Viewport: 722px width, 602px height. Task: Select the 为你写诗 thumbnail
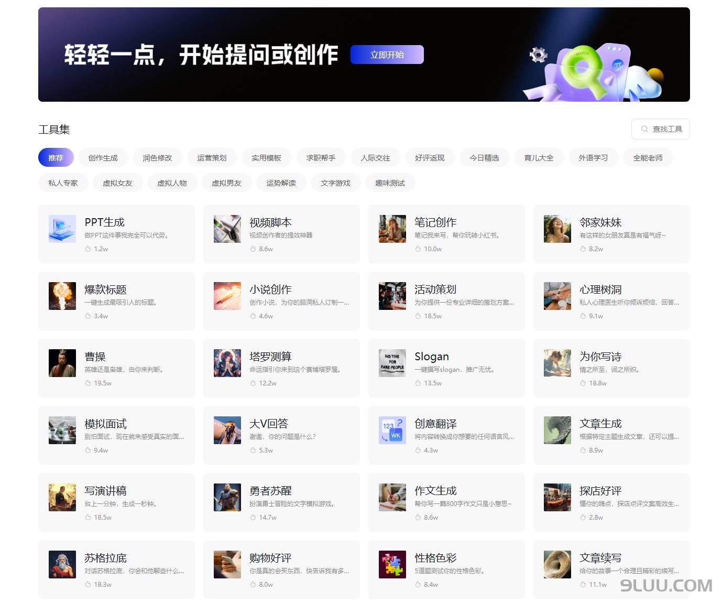pyautogui.click(x=557, y=363)
